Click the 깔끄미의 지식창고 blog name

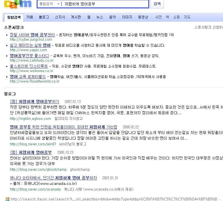(x=68, y=118)
